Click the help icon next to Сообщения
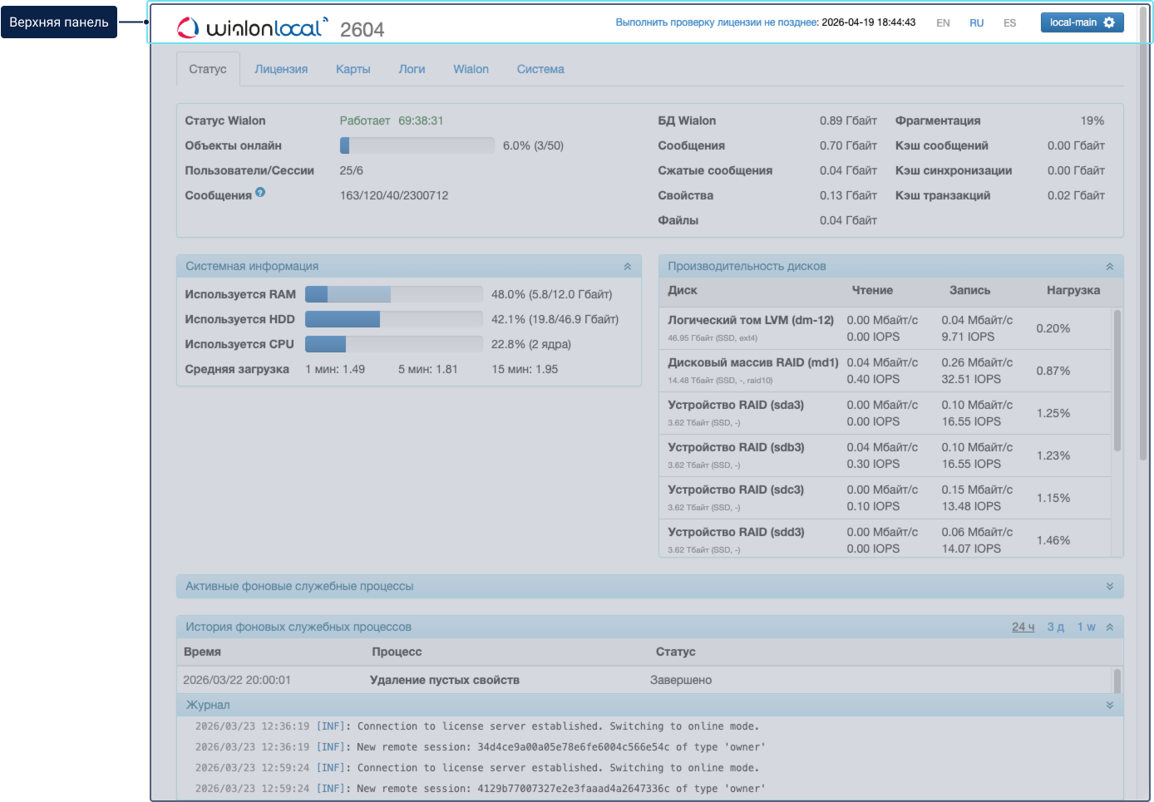 pos(260,192)
